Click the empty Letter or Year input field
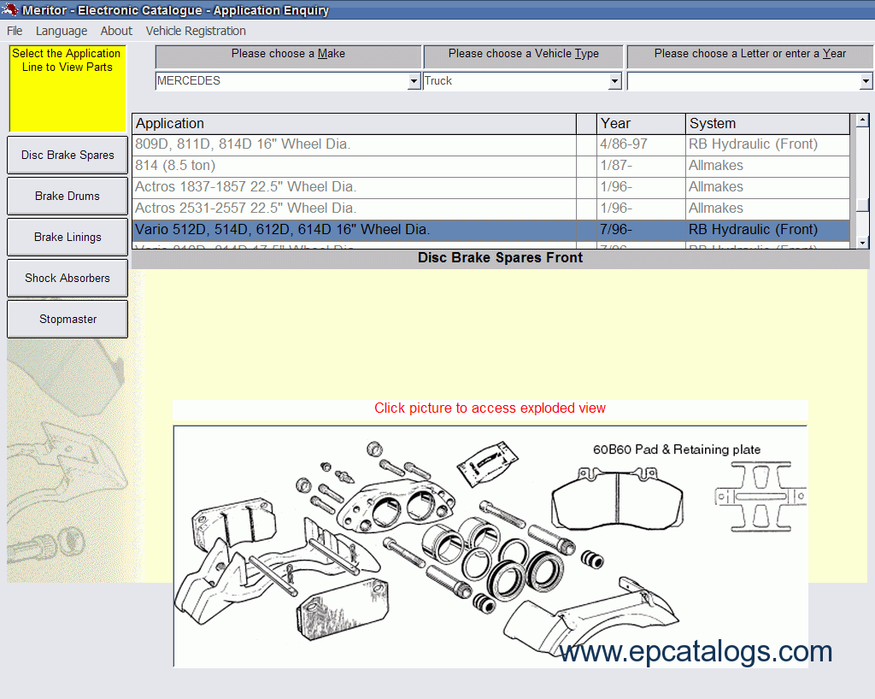The image size is (875, 699). coord(743,81)
